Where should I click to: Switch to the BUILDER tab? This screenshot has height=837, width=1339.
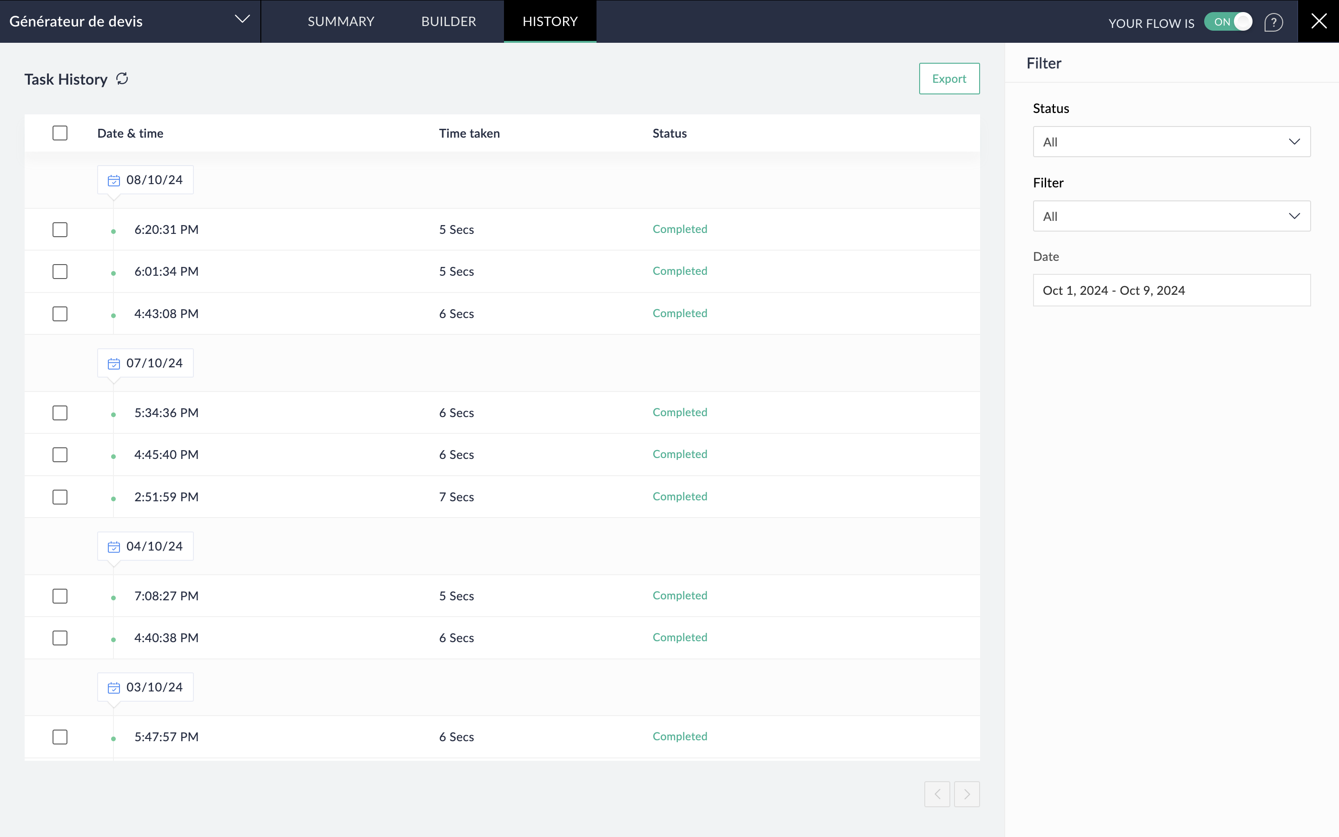(448, 21)
